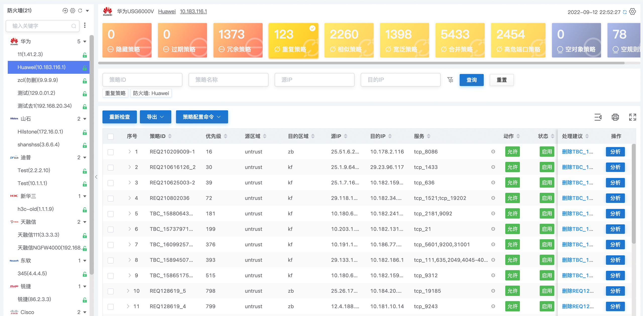Check row REQ128619_5
Screen dimensions: 643x316
tap(111, 291)
